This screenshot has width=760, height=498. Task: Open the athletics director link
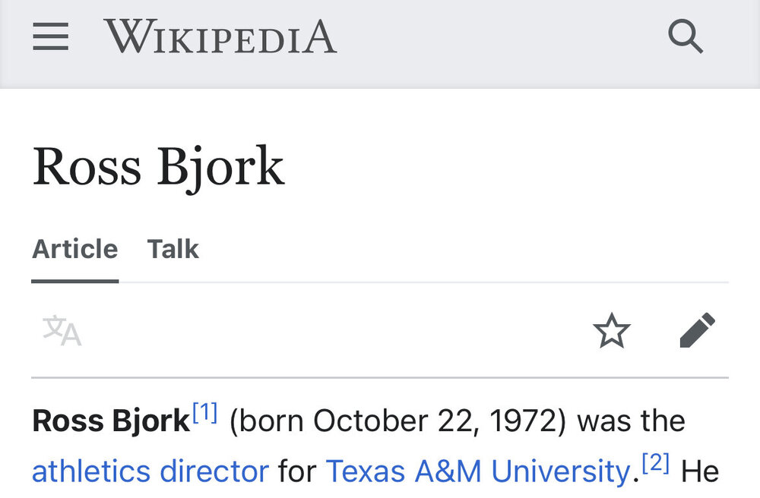(150, 471)
